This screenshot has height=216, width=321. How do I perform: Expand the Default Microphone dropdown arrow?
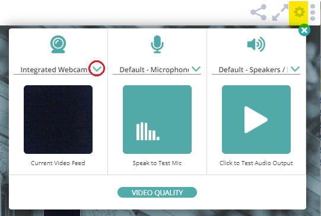196,69
